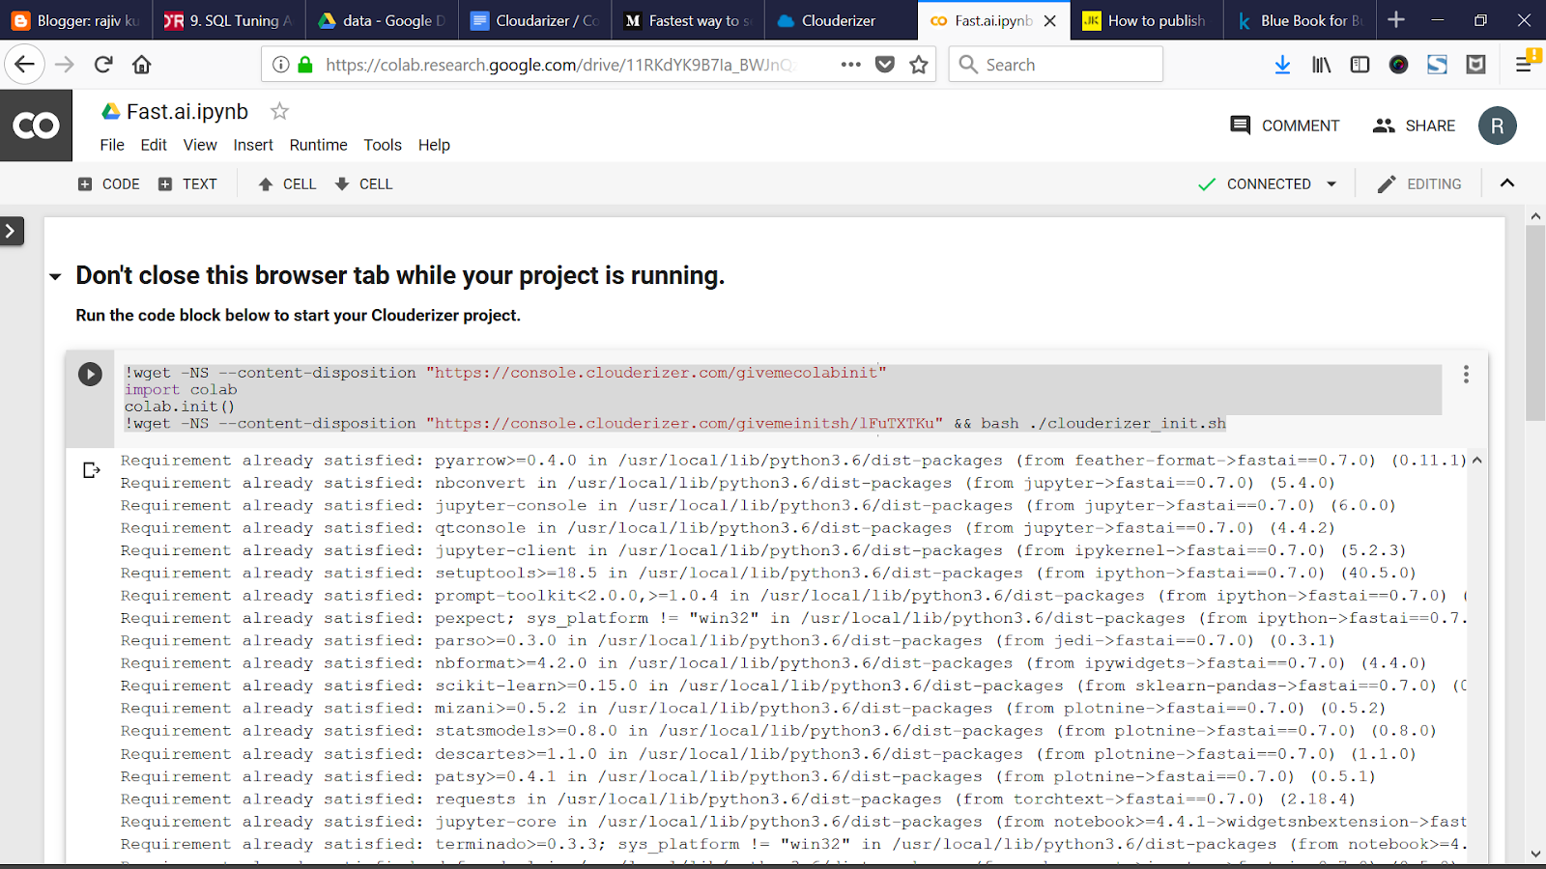Switch to 9. SQL Tuning tab
1546x869 pixels.
[229, 20]
